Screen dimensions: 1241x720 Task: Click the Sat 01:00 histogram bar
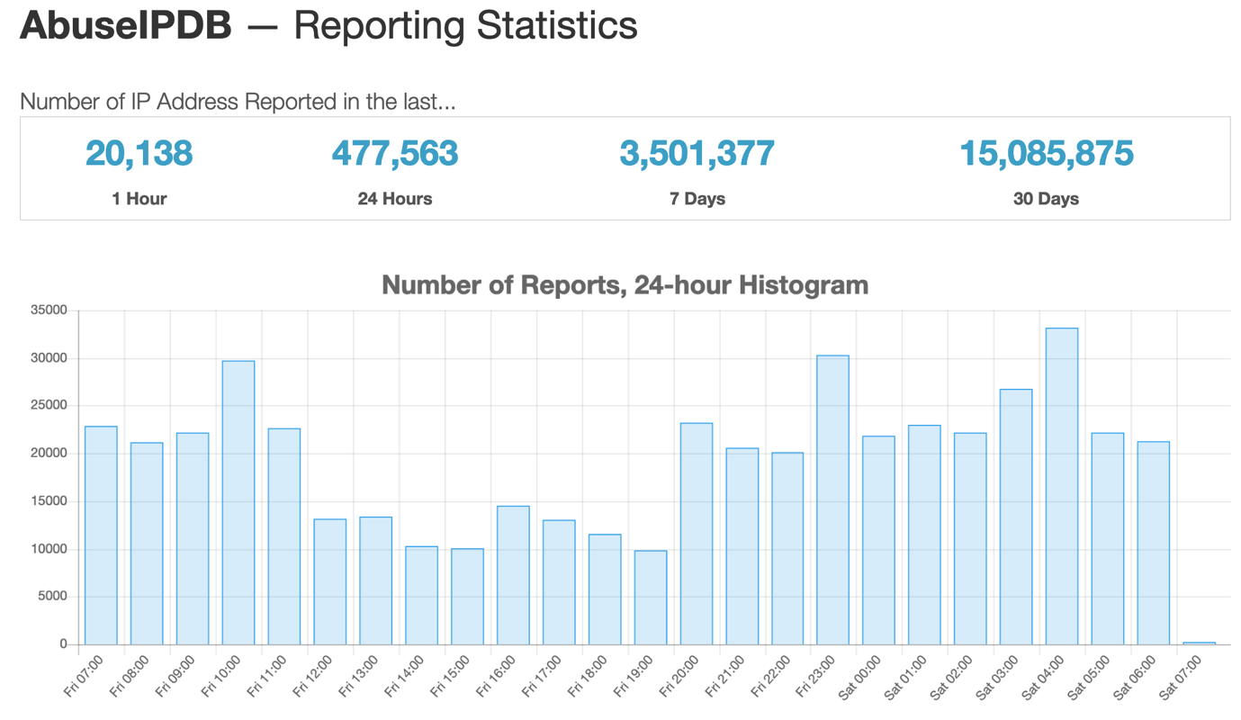(925, 535)
